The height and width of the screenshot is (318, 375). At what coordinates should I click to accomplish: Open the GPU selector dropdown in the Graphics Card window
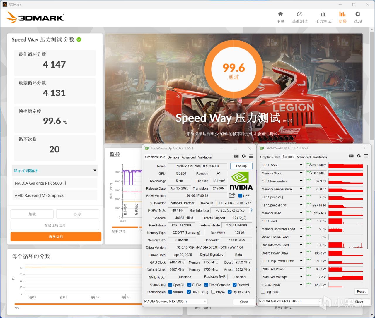[175, 301]
